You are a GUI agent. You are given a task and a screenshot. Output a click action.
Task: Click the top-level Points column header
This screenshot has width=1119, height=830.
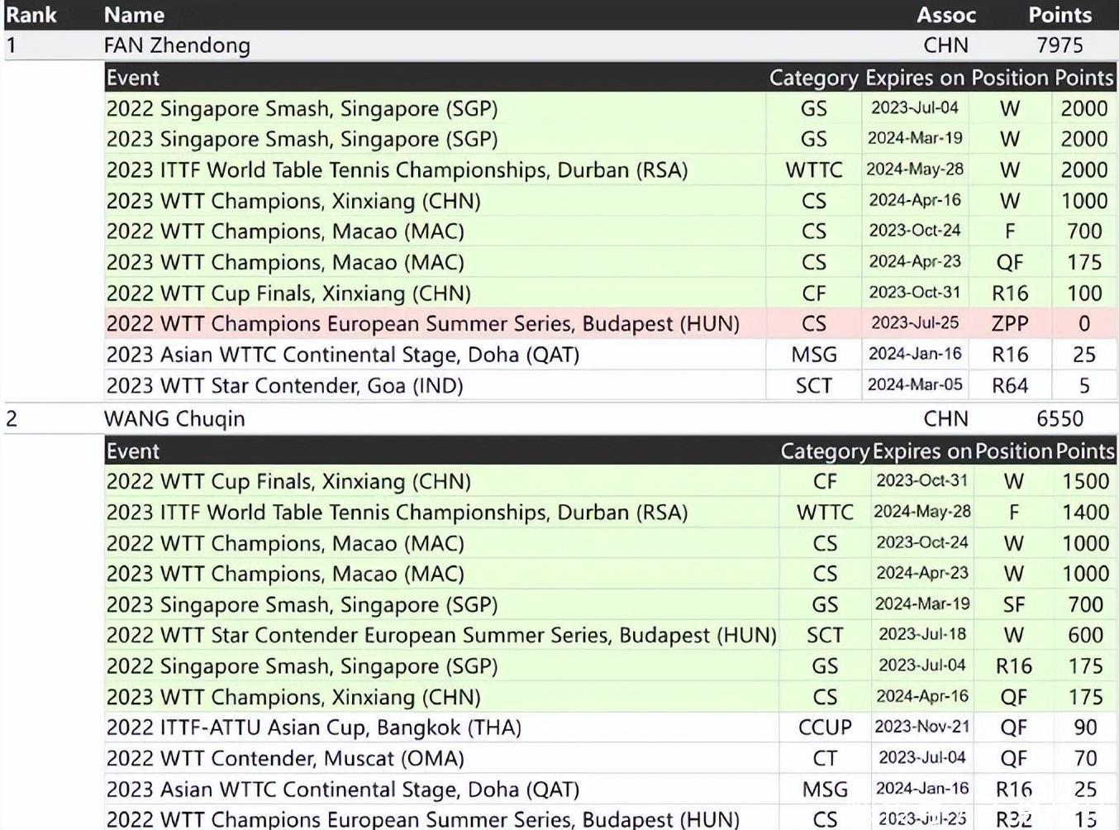click(x=1059, y=15)
